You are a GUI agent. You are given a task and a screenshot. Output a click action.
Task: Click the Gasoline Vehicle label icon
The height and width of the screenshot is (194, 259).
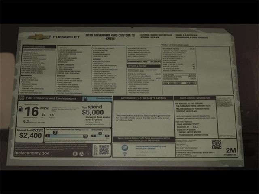(x=86, y=99)
